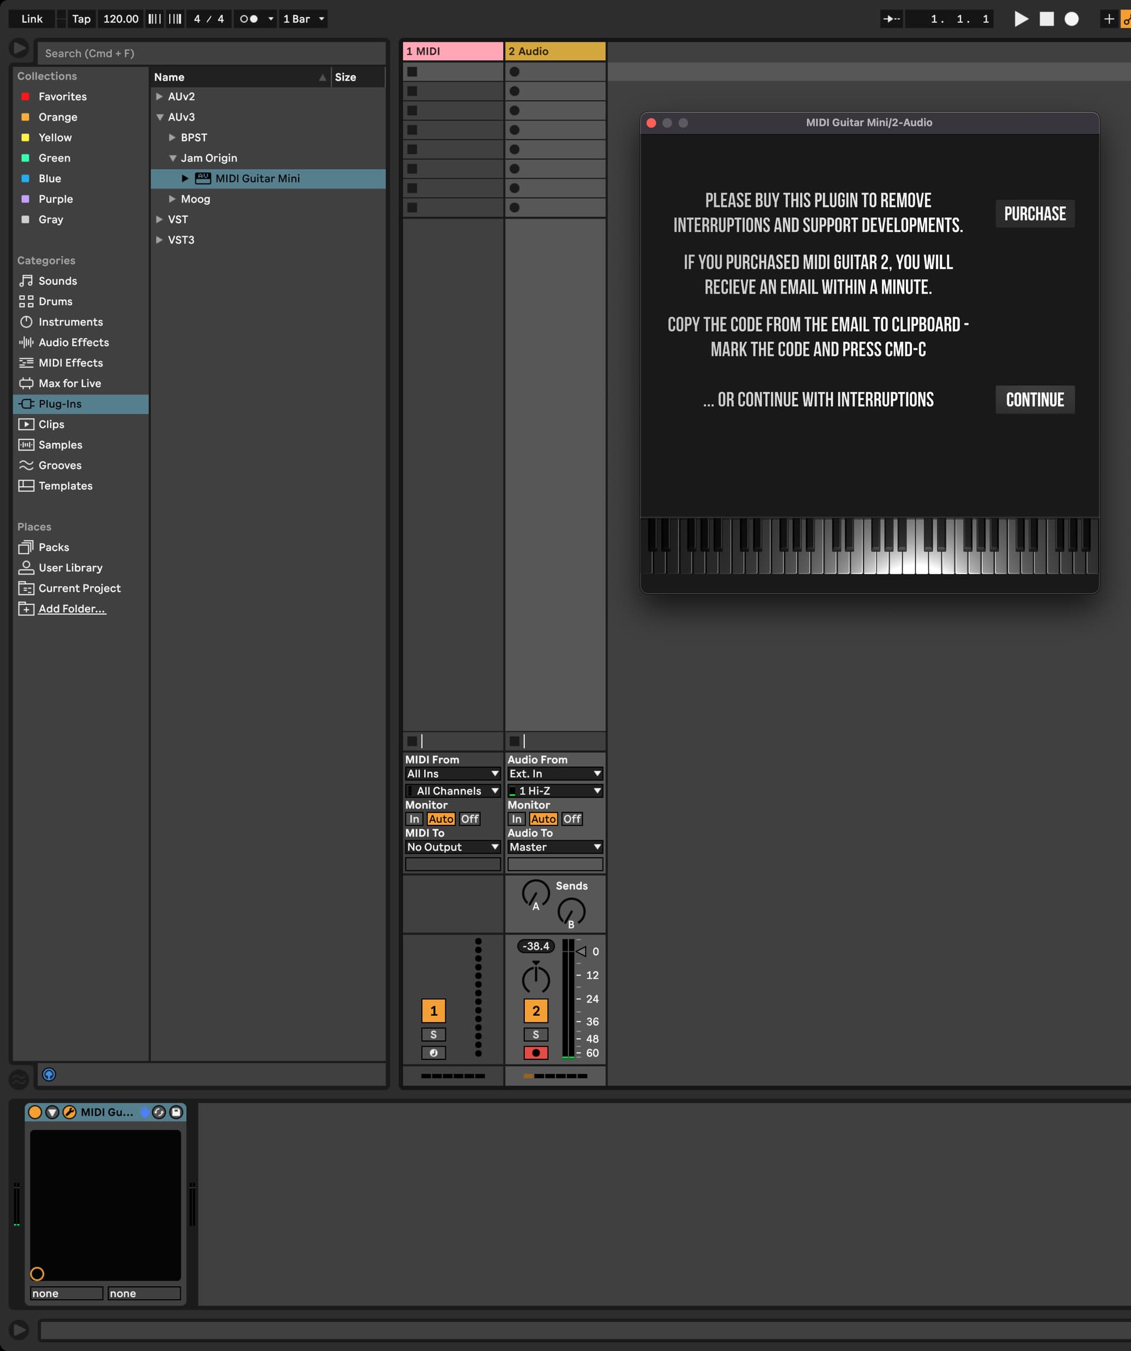
Task: Select the 2 Audio track header
Action: 555,51
